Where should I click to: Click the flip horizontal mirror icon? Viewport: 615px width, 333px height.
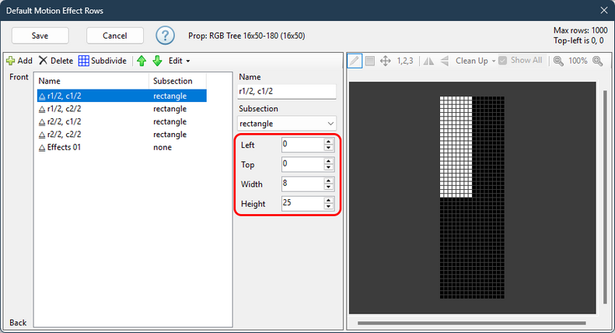pyautogui.click(x=428, y=61)
